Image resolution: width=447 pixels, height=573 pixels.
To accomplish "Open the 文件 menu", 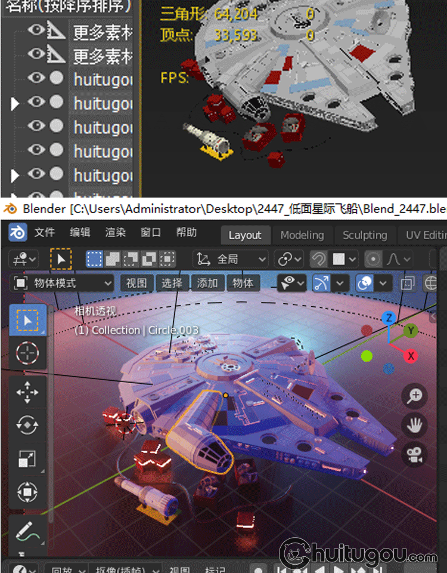I will pos(45,232).
